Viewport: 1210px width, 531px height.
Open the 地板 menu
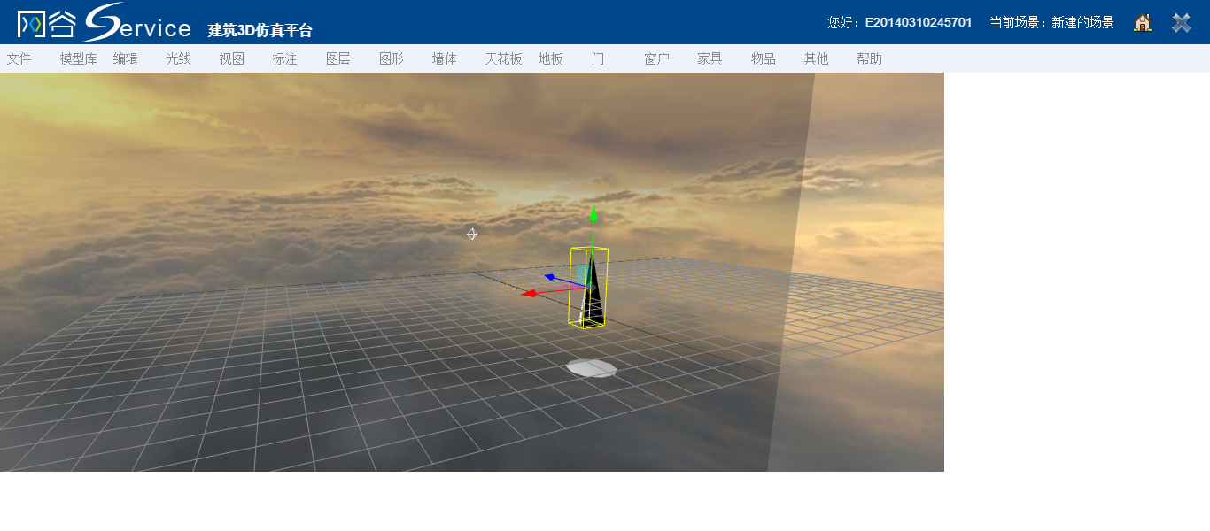tap(551, 58)
